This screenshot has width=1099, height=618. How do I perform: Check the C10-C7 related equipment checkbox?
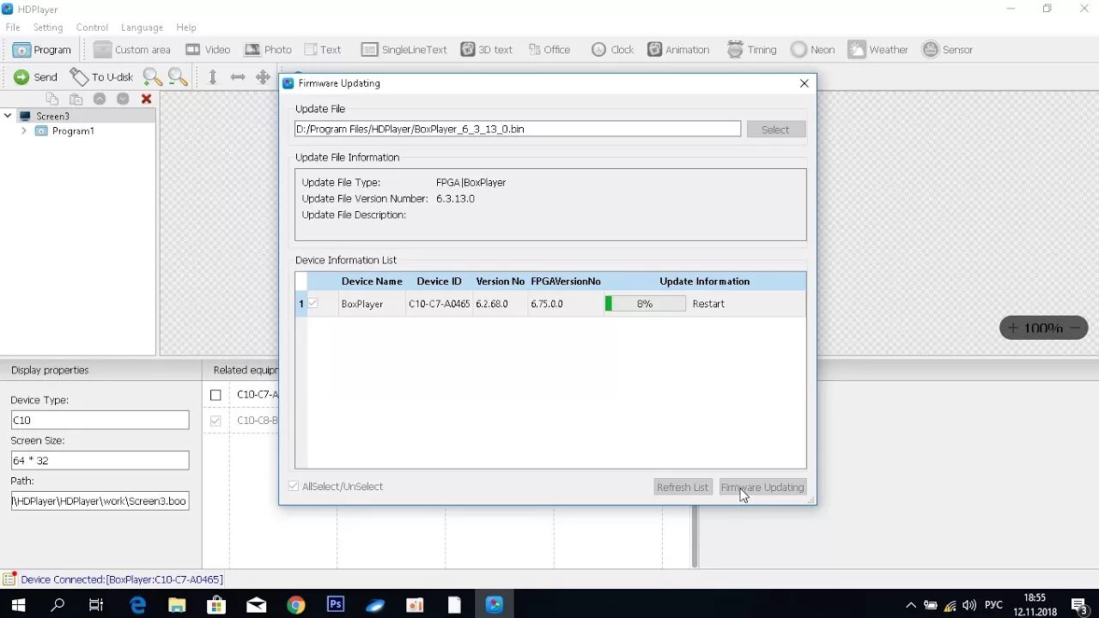tap(216, 395)
